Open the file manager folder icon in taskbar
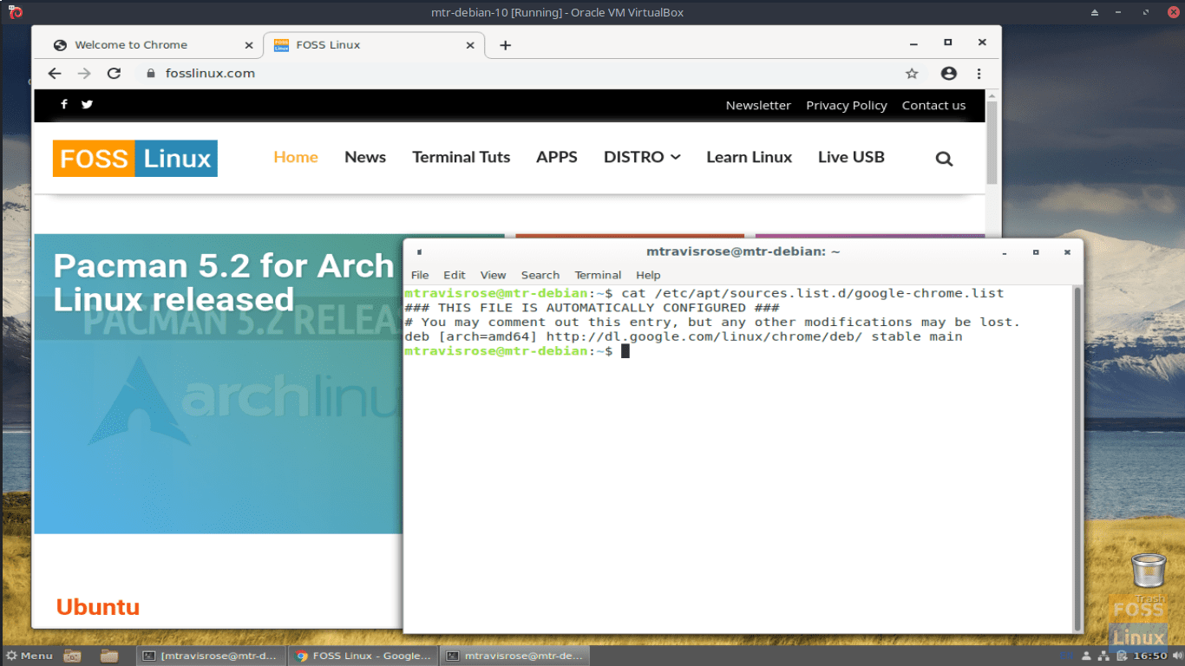 [x=109, y=656]
